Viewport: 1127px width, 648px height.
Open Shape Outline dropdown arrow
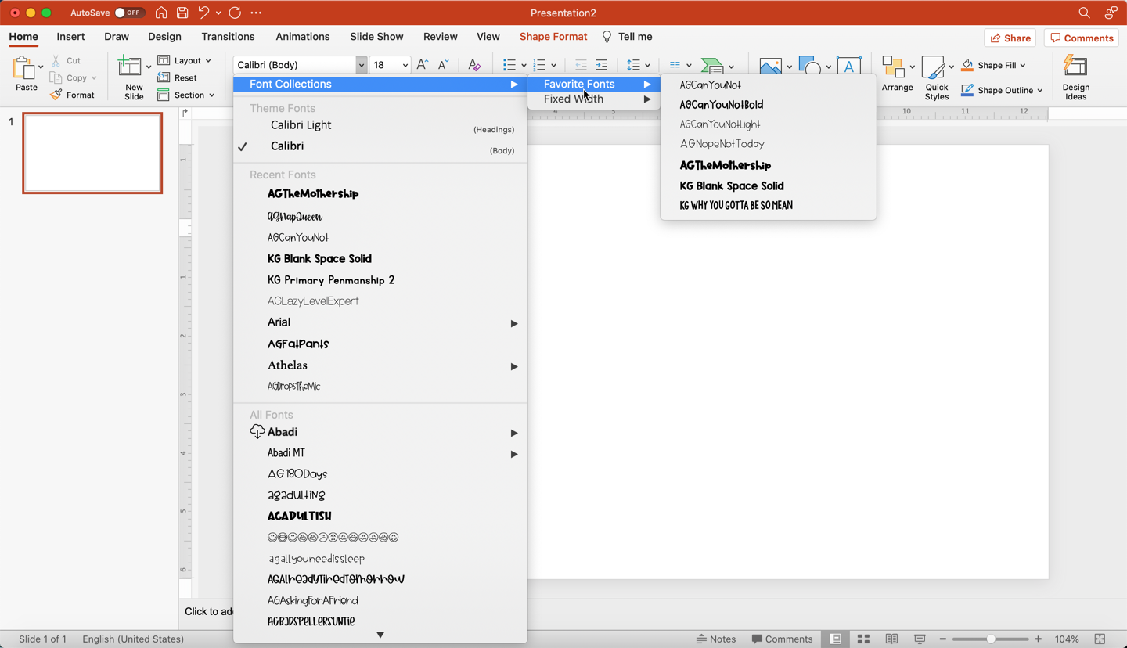click(1040, 91)
